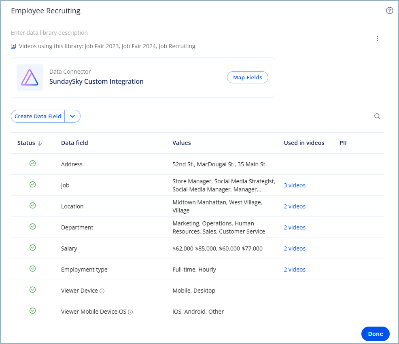Click the 'Videos using this library' text
The width and height of the screenshot is (399, 344).
click(107, 46)
